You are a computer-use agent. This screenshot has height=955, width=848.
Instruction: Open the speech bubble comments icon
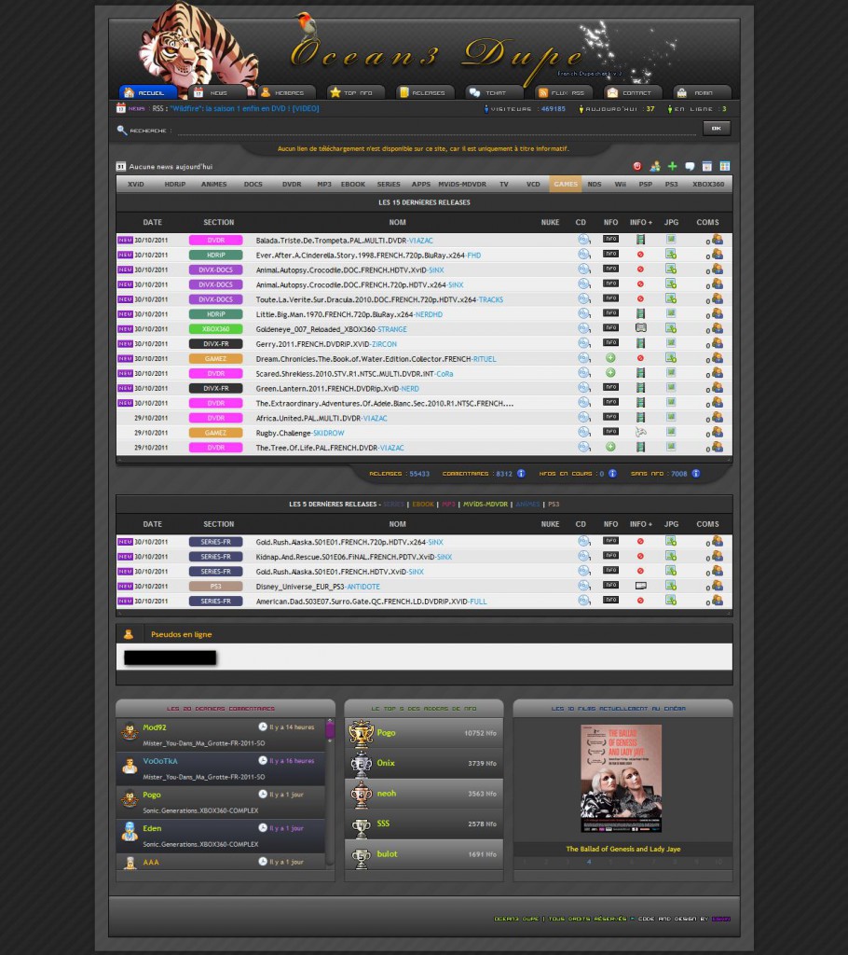tap(690, 166)
